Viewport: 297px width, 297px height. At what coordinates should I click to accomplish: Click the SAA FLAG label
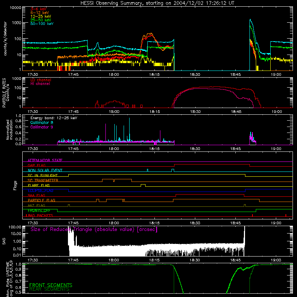click(x=36, y=195)
